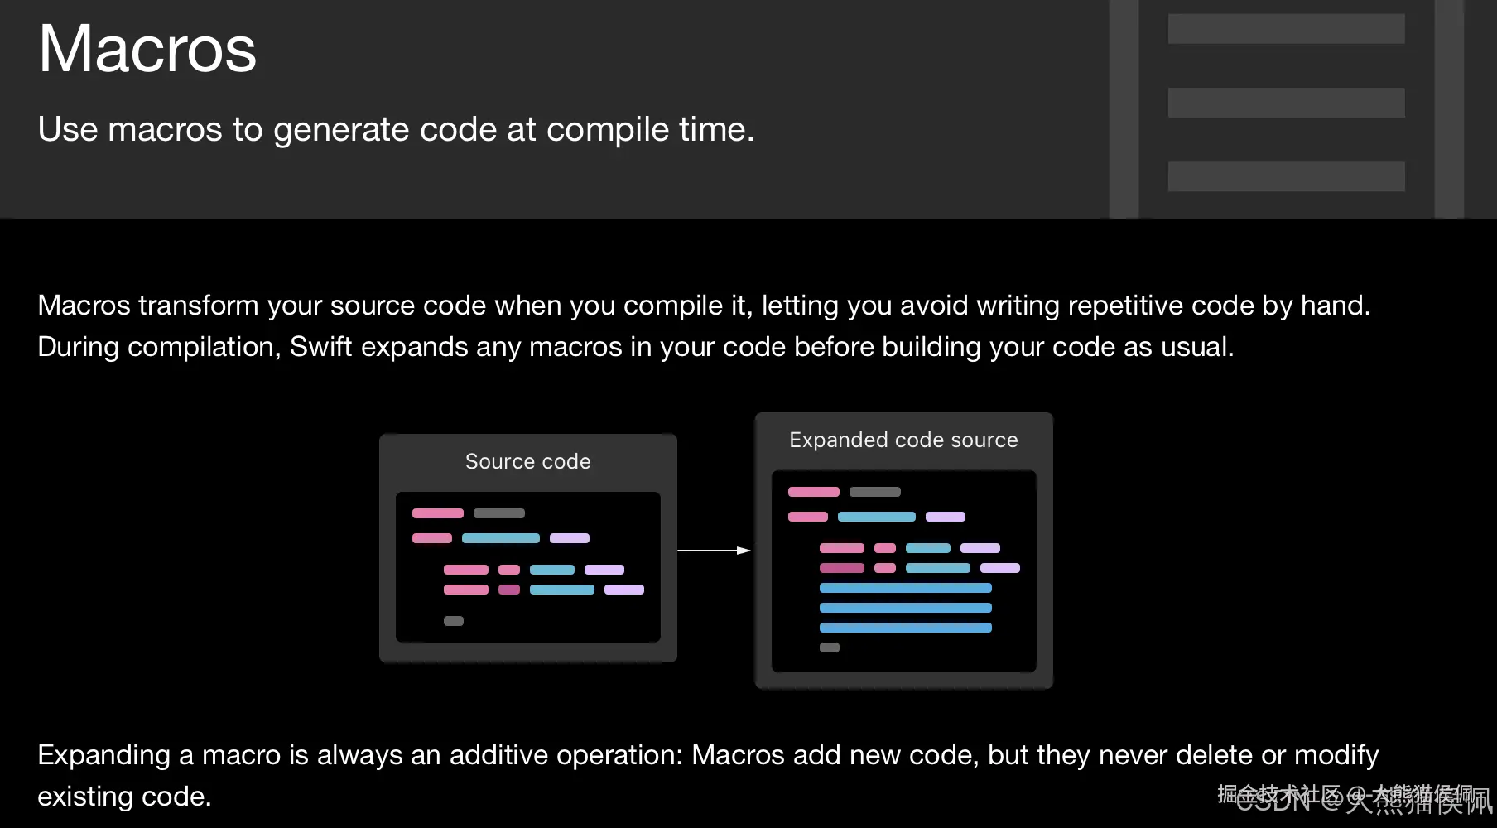Image resolution: width=1497 pixels, height=828 pixels.
Task: Click the bottom bar in header graphic
Action: pos(1285,176)
